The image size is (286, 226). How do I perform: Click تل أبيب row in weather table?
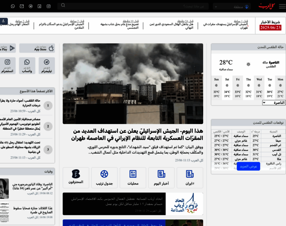coord(248,154)
